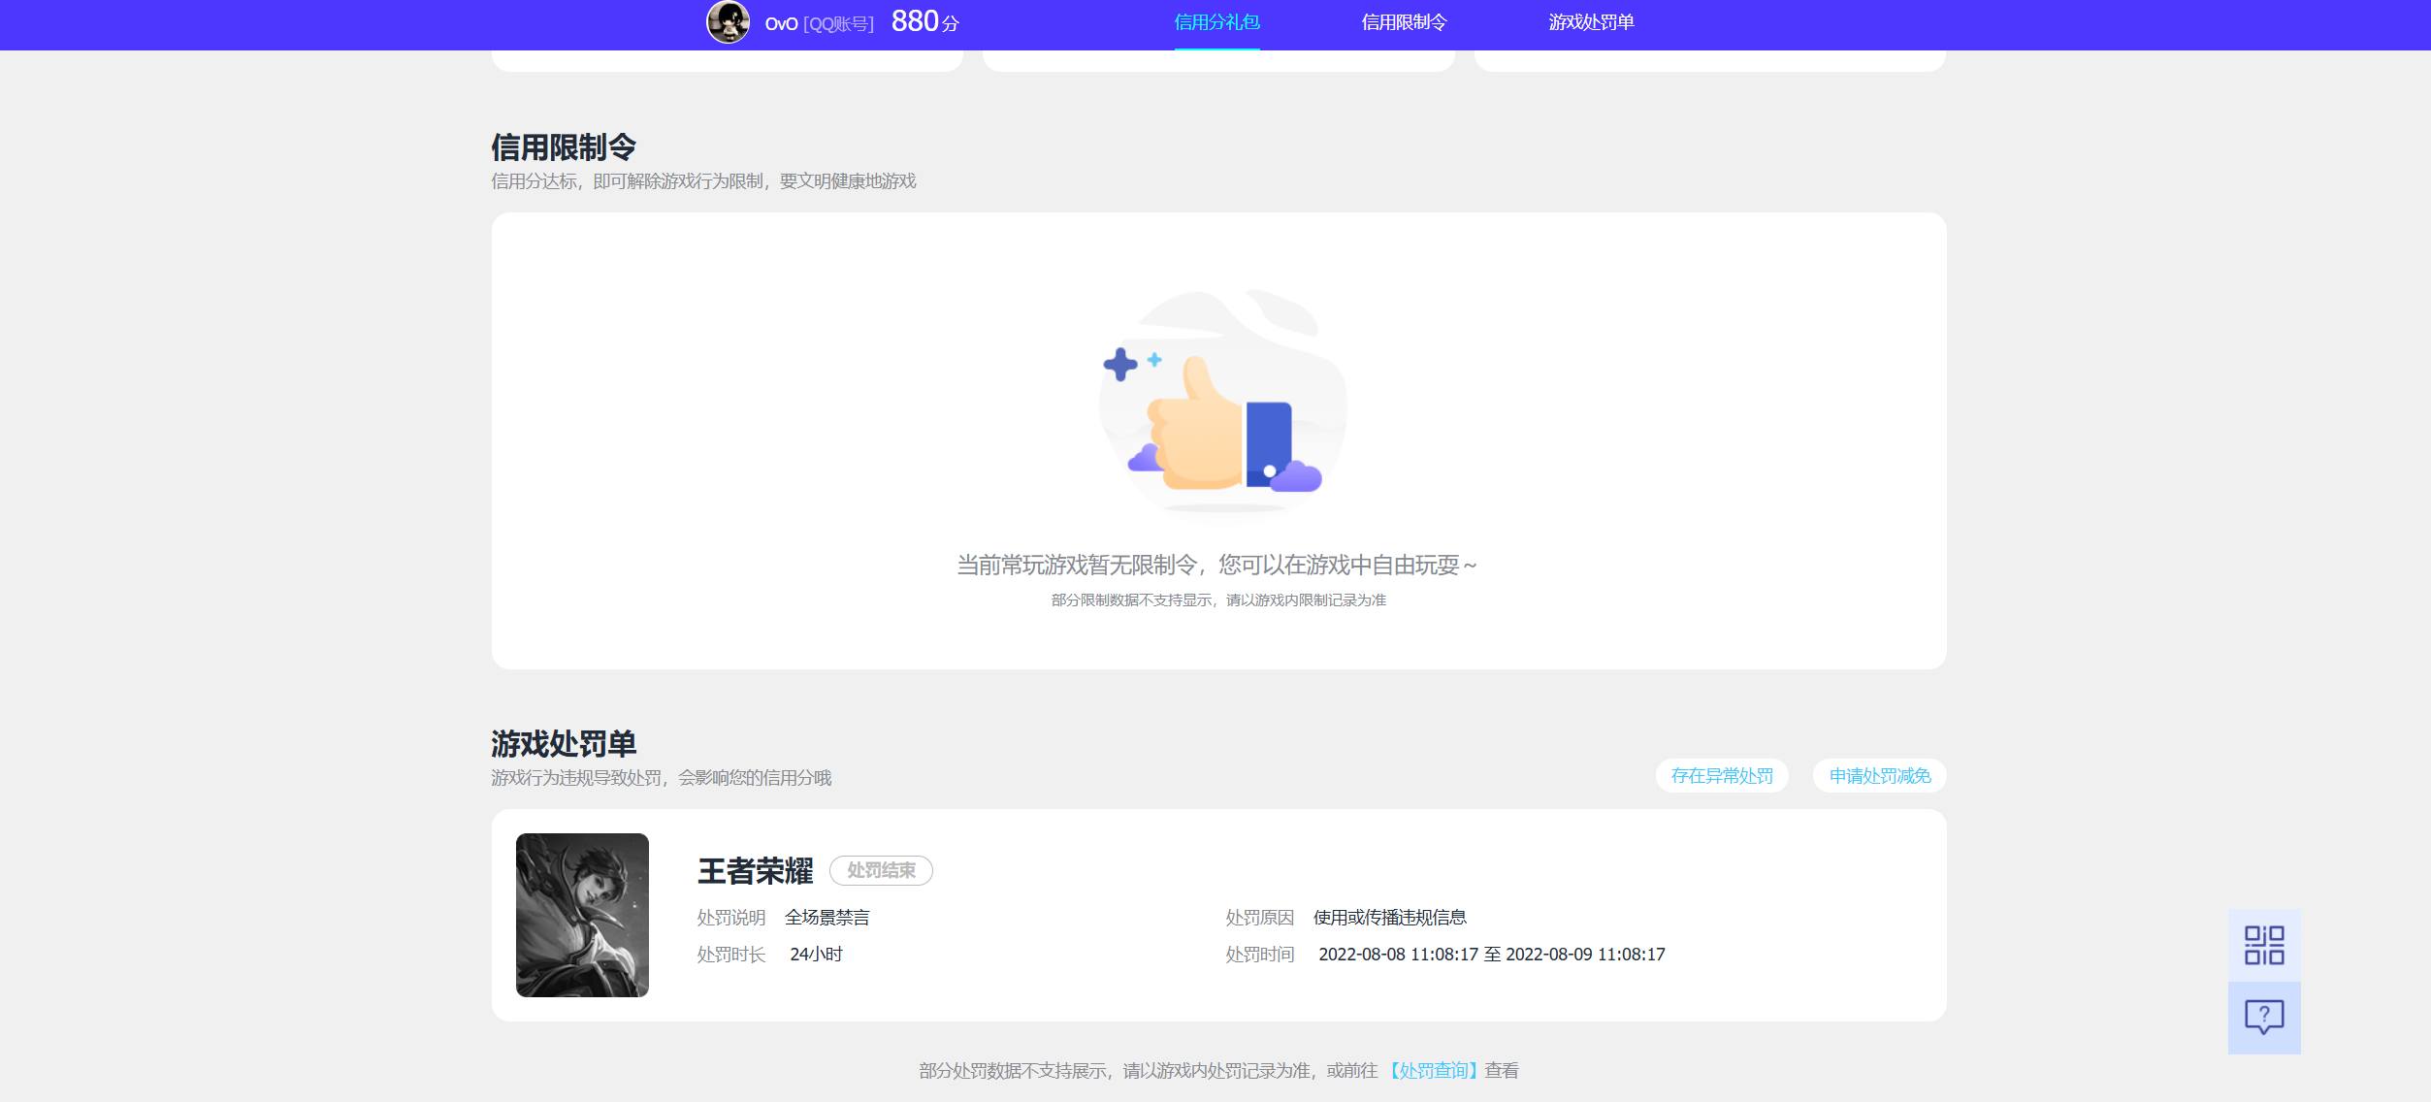The width and height of the screenshot is (2431, 1102).
Task: Switch to 信用限制令 tab
Action: 1404,22
